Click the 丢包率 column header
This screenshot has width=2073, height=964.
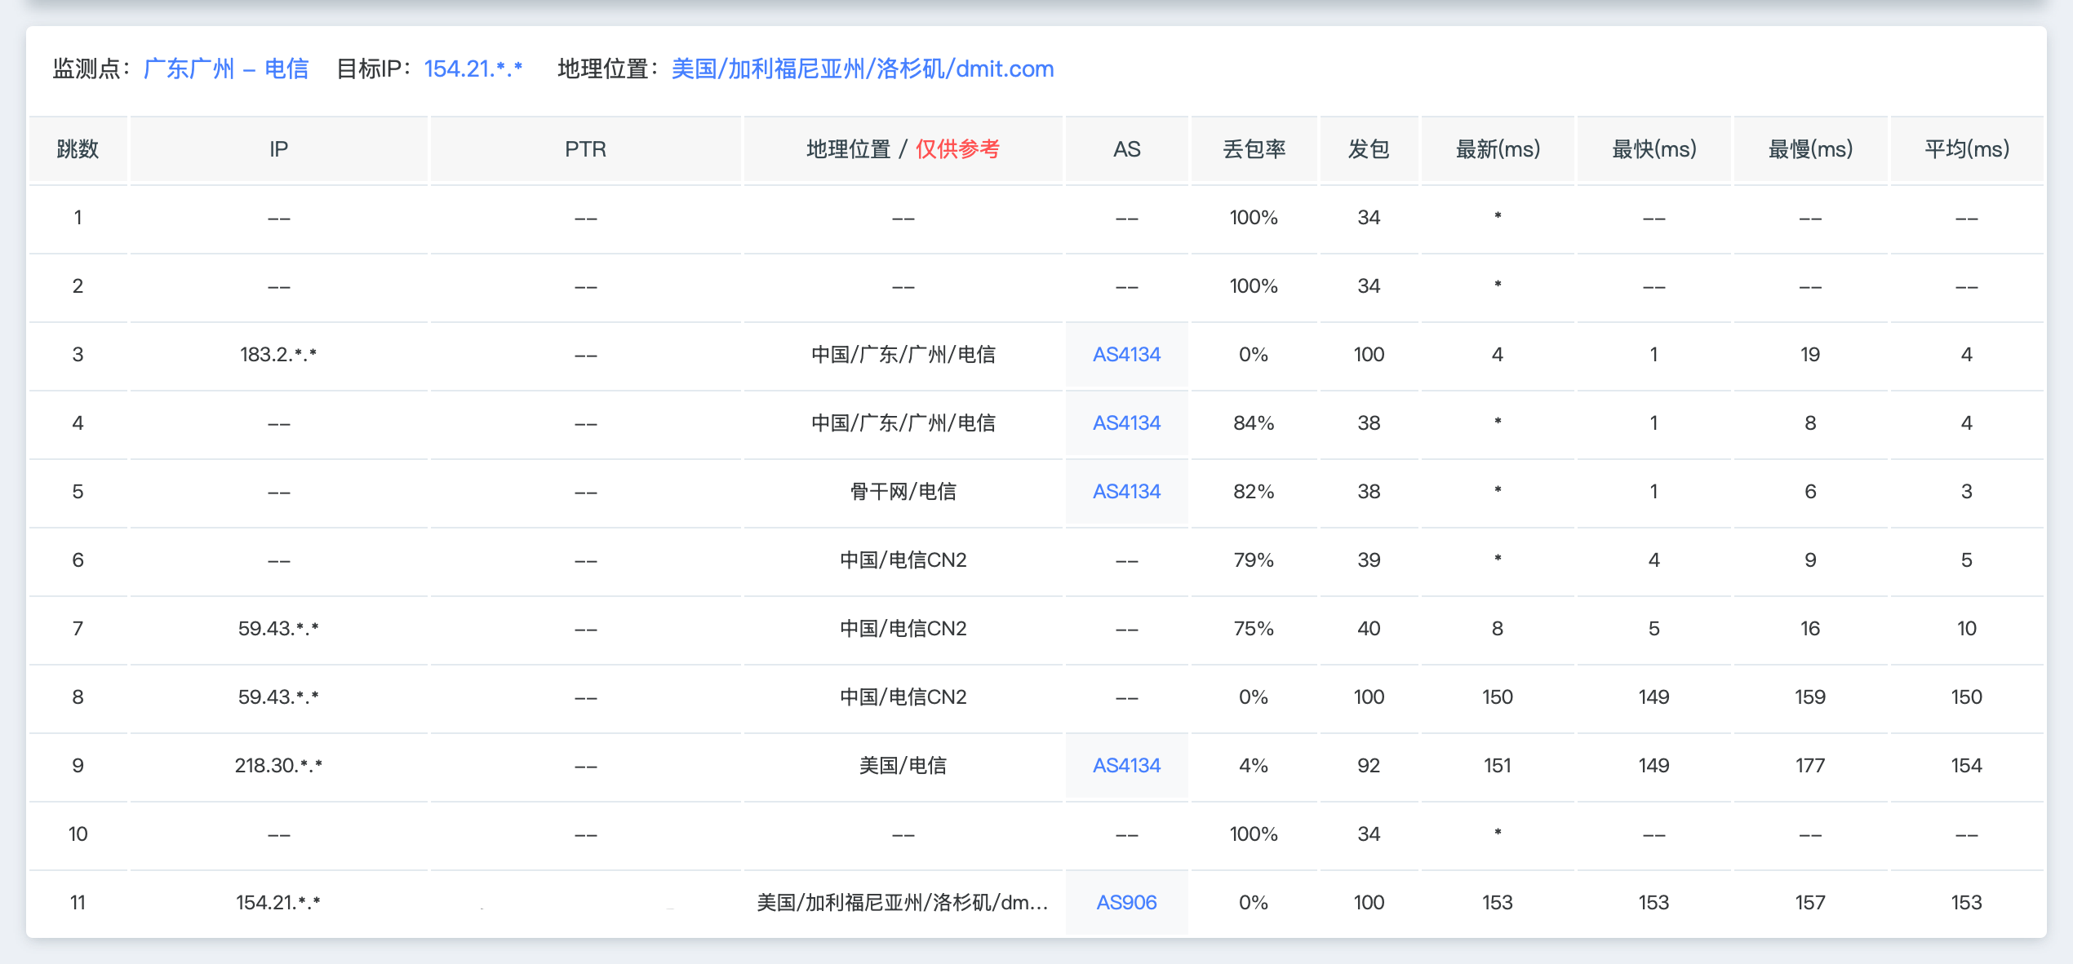click(1254, 148)
